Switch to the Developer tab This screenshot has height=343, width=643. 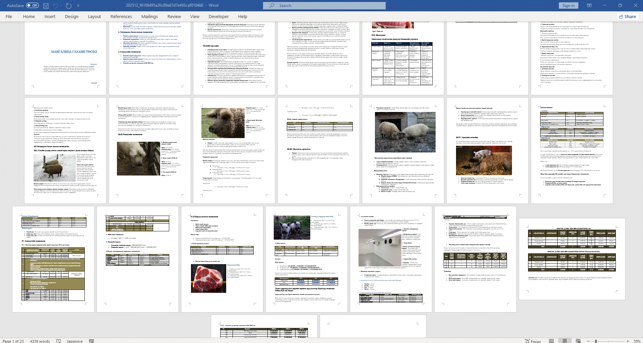(218, 16)
